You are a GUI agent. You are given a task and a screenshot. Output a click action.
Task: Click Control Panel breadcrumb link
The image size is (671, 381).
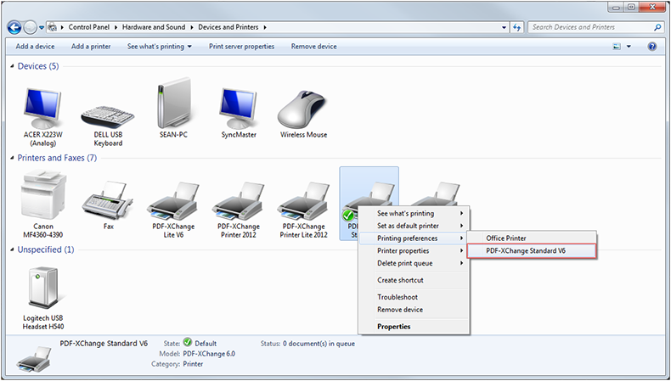(88, 27)
